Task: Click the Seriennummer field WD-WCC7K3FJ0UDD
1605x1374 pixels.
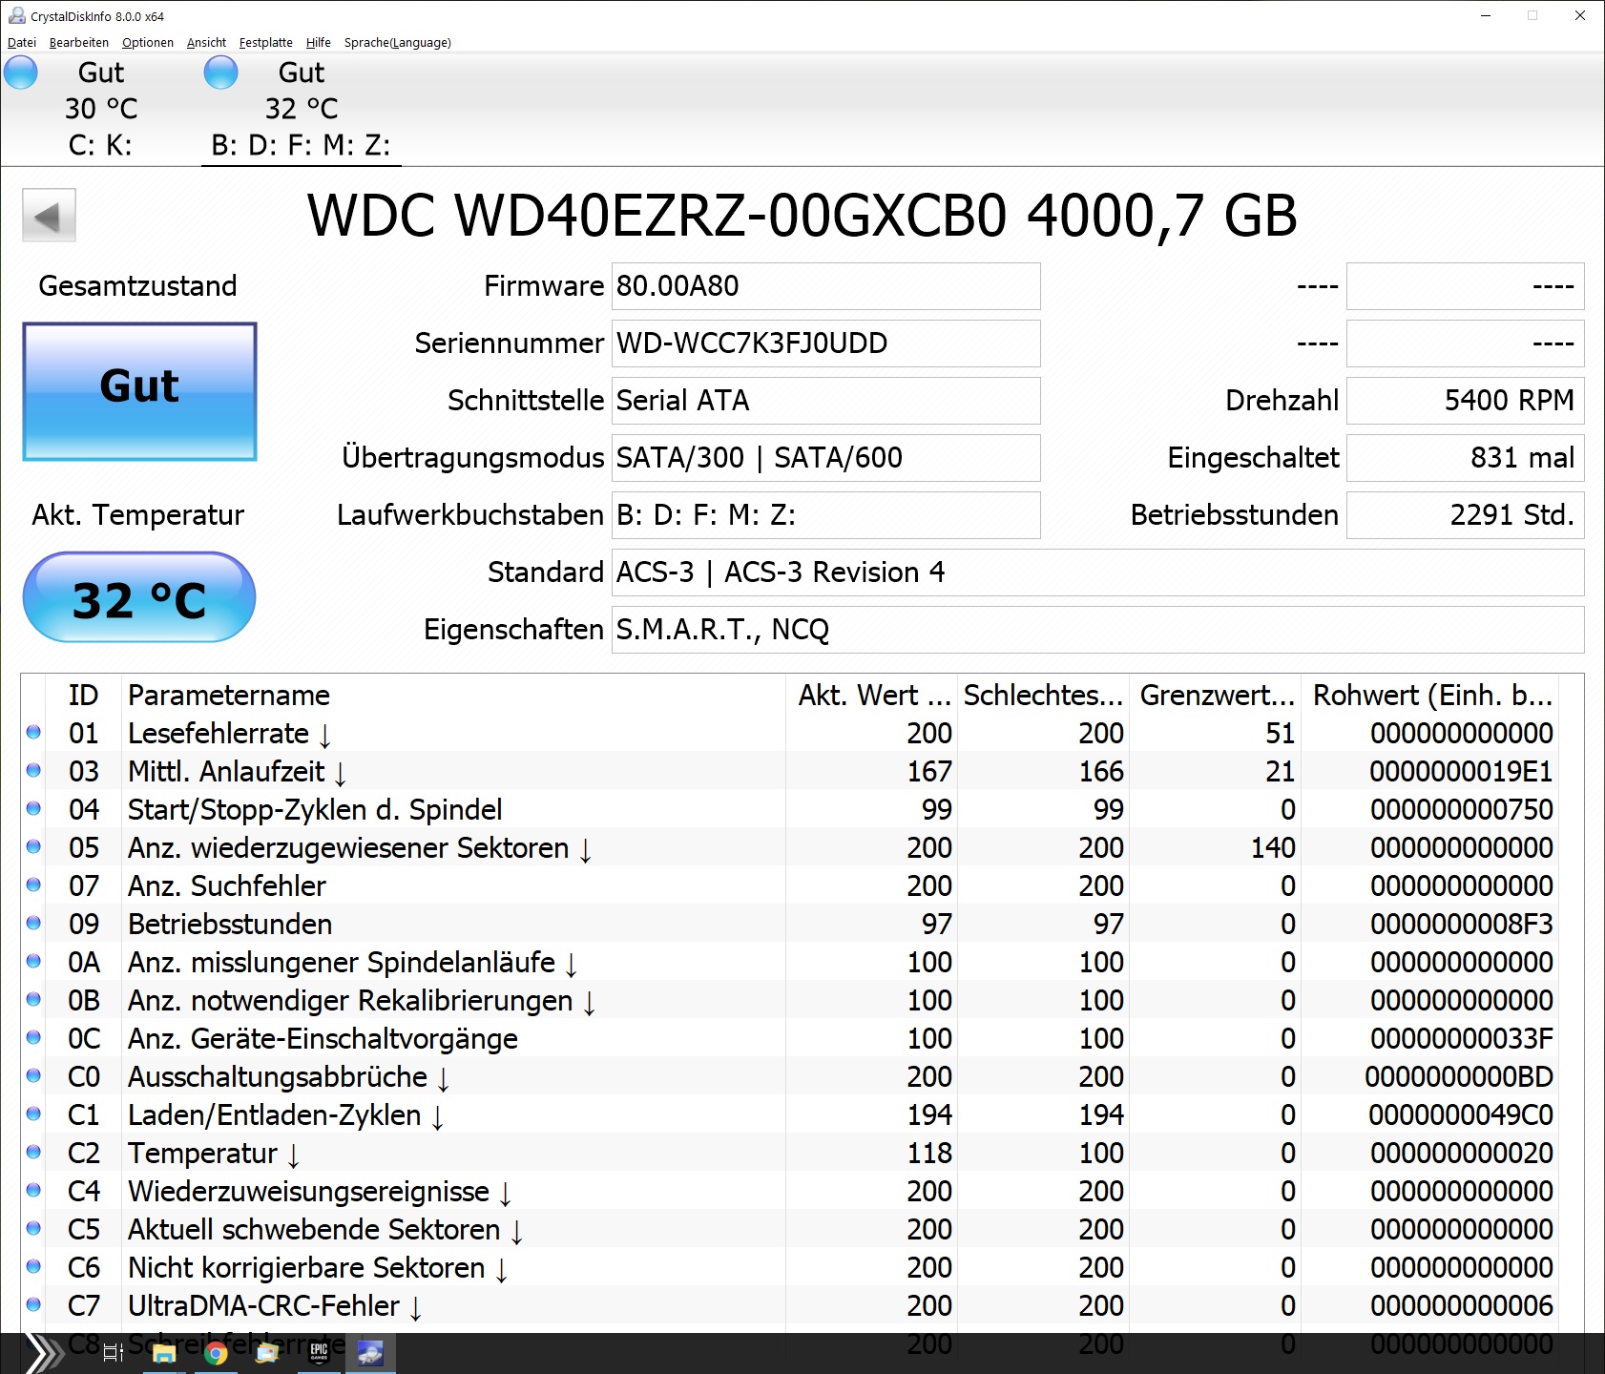Action: tap(825, 343)
